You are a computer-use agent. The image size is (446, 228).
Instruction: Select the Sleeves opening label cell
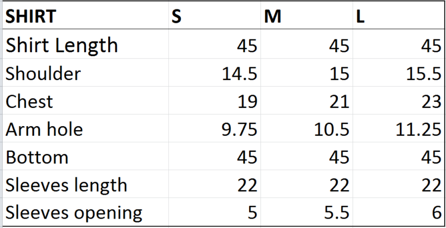[x=86, y=212]
